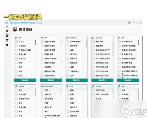
Task: Tick the 灯笼 checkbox
Action: [x=42, y=90]
